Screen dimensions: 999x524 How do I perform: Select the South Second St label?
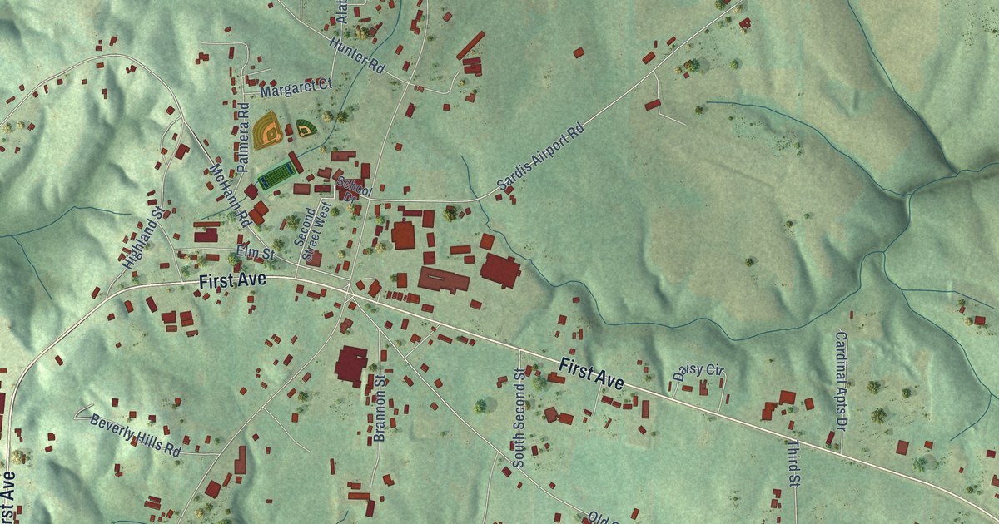[x=519, y=418]
